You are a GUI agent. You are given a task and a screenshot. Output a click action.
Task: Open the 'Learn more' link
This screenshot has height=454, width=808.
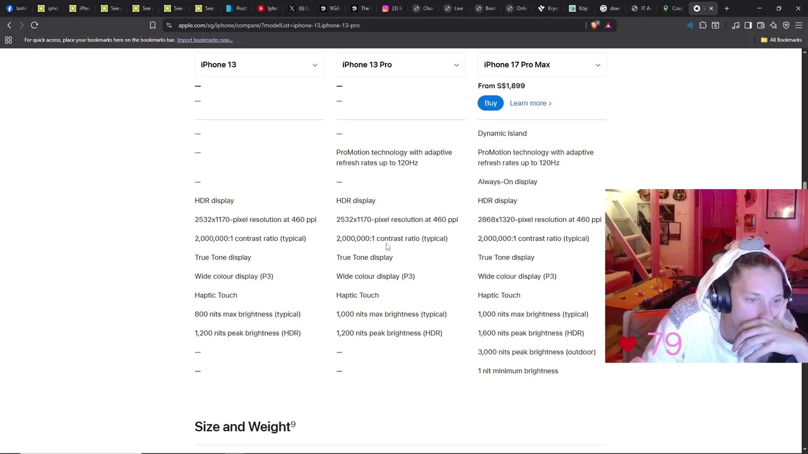[530, 103]
